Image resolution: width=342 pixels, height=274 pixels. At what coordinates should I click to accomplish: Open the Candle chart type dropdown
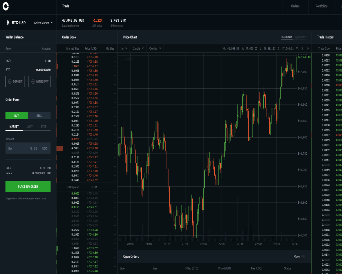tap(138, 48)
